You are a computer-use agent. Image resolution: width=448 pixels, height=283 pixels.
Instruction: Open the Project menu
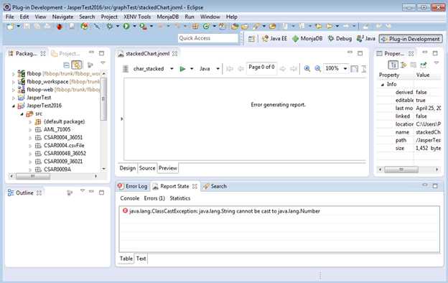tap(109, 17)
